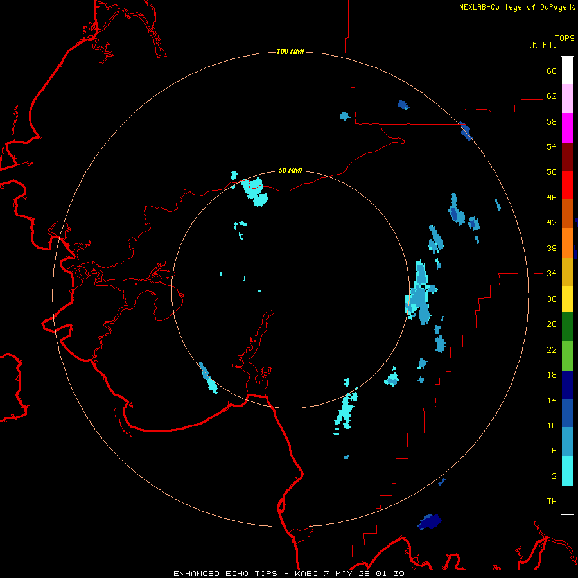
Task: Click the '38' legend value
Action: point(552,248)
